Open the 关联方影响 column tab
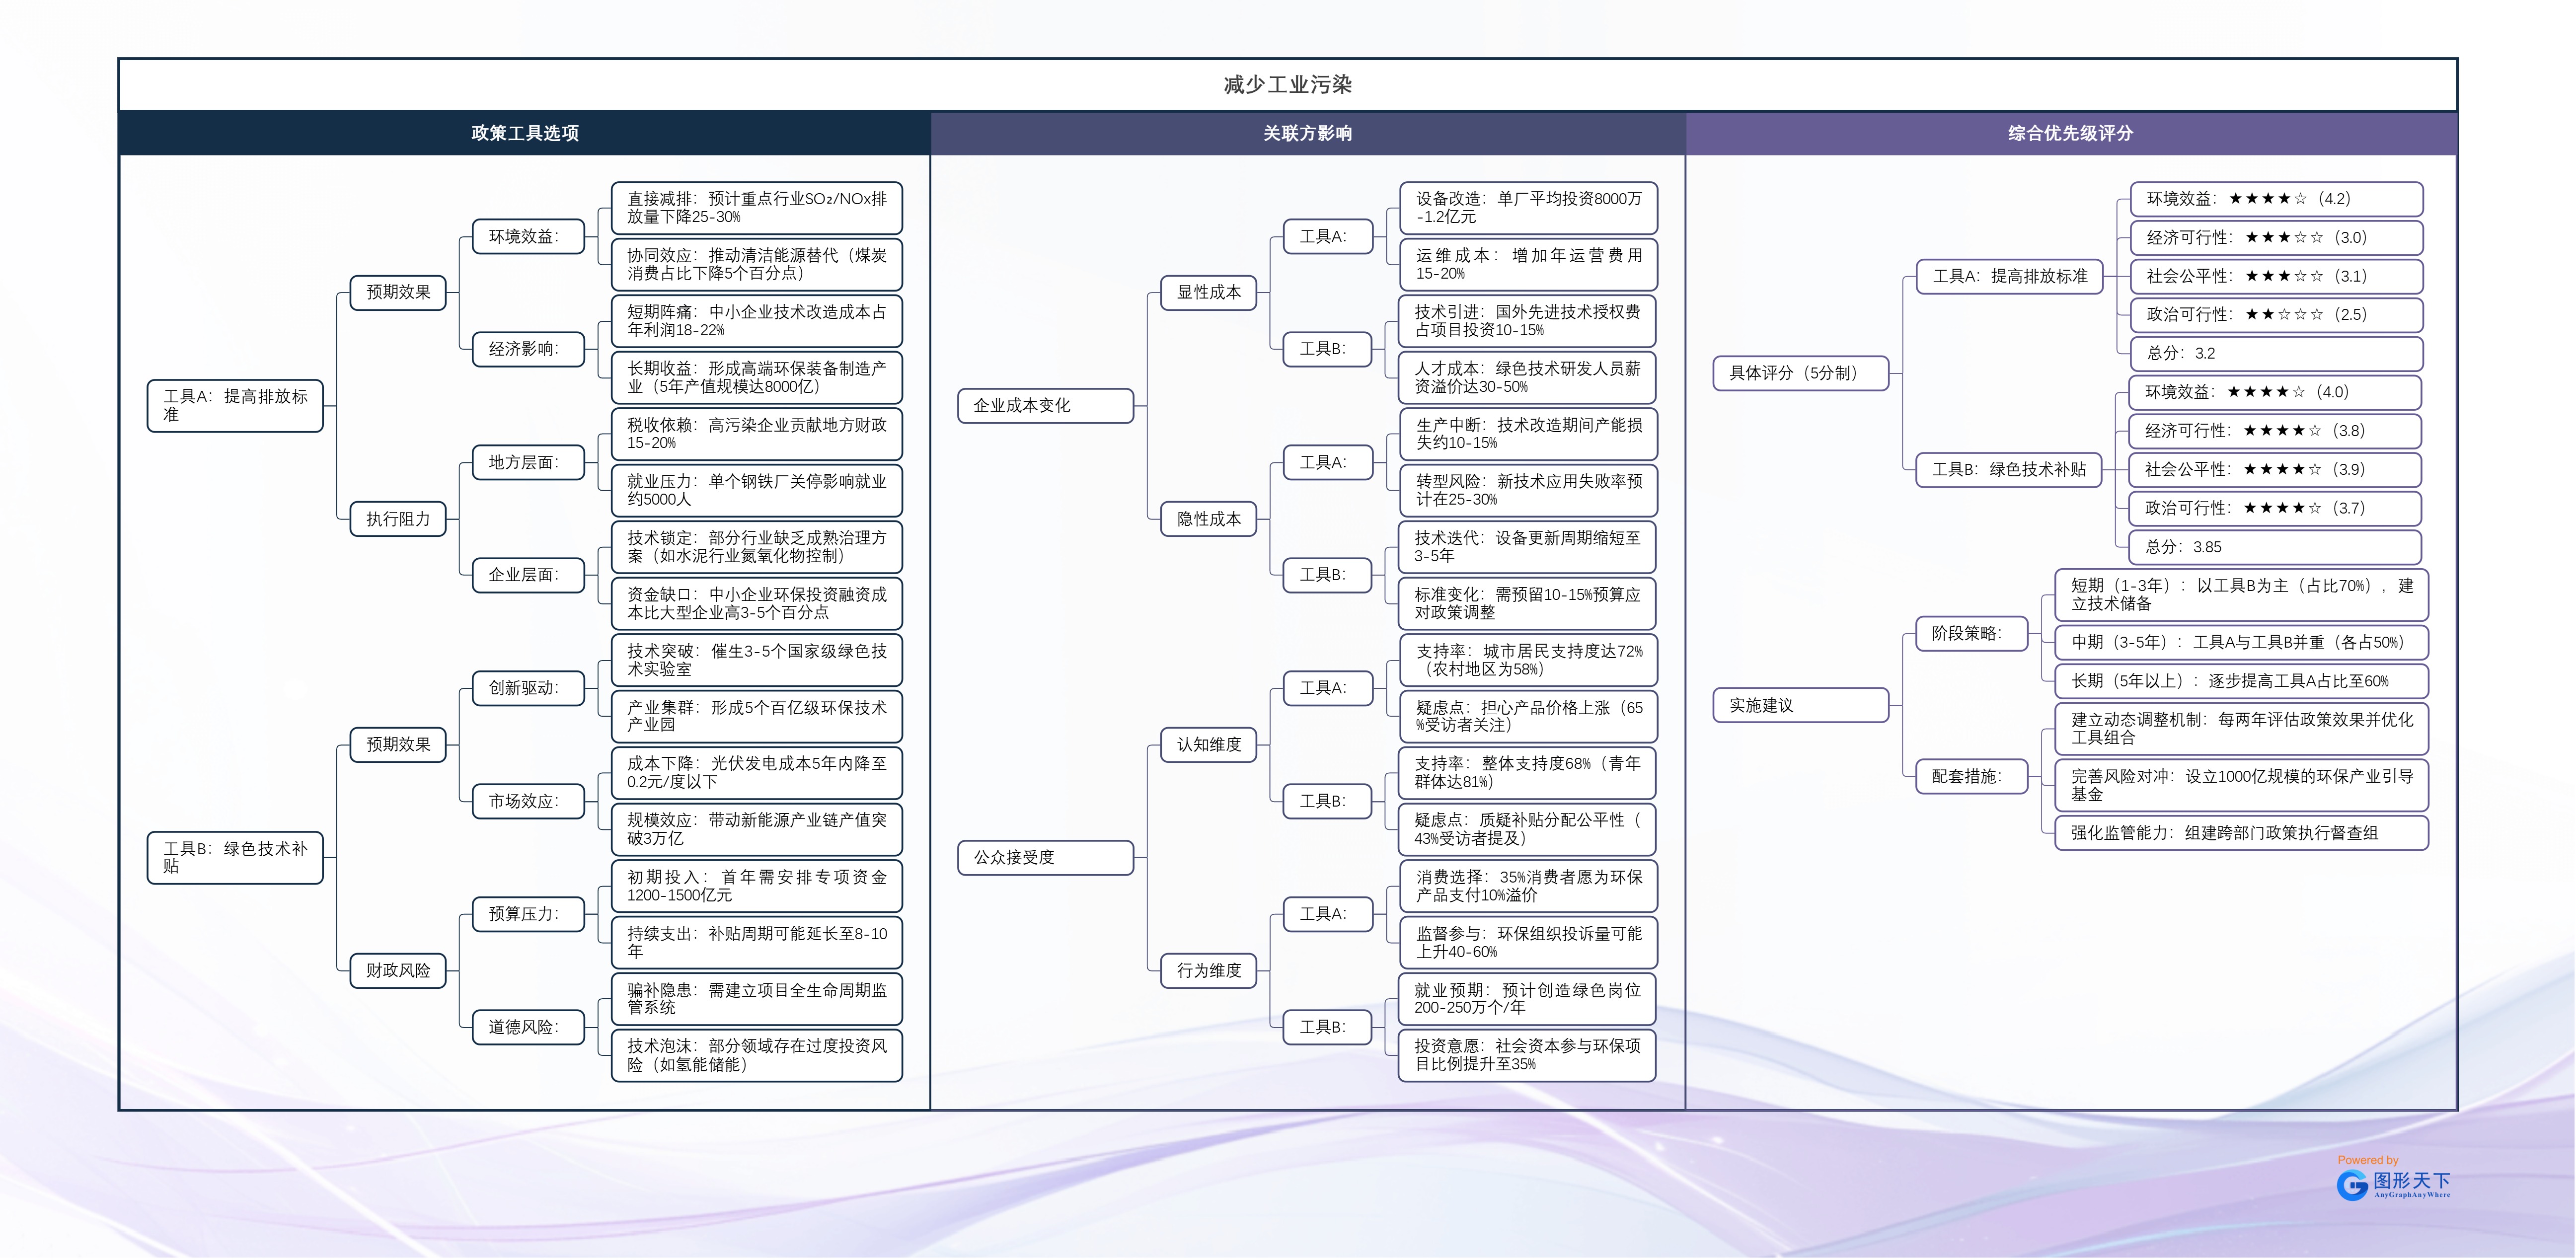This screenshot has width=2576, height=1260. (1307, 133)
